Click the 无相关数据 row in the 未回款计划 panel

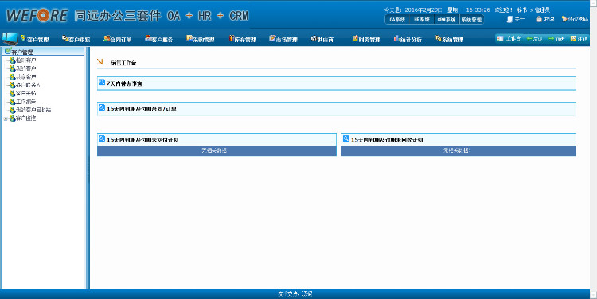click(458, 150)
